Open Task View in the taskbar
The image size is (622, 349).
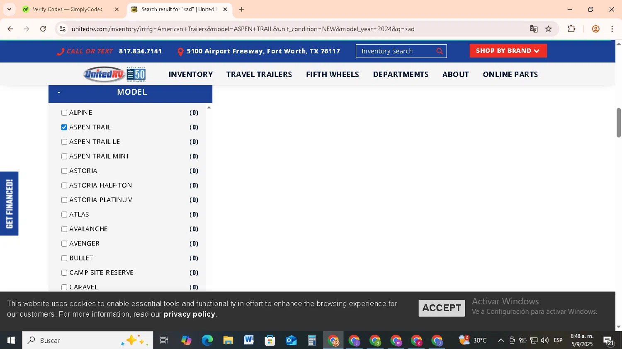tap(164, 340)
